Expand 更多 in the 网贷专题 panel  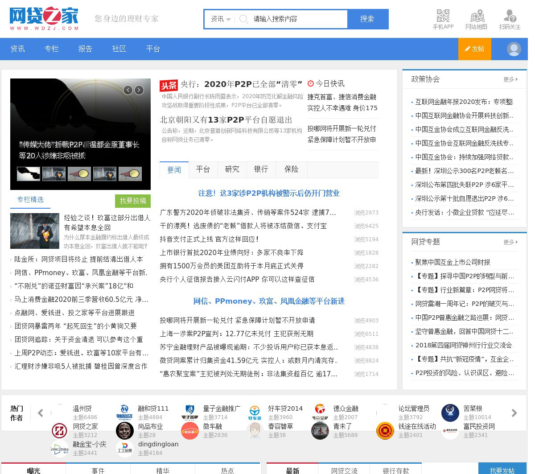pyautogui.click(x=510, y=242)
